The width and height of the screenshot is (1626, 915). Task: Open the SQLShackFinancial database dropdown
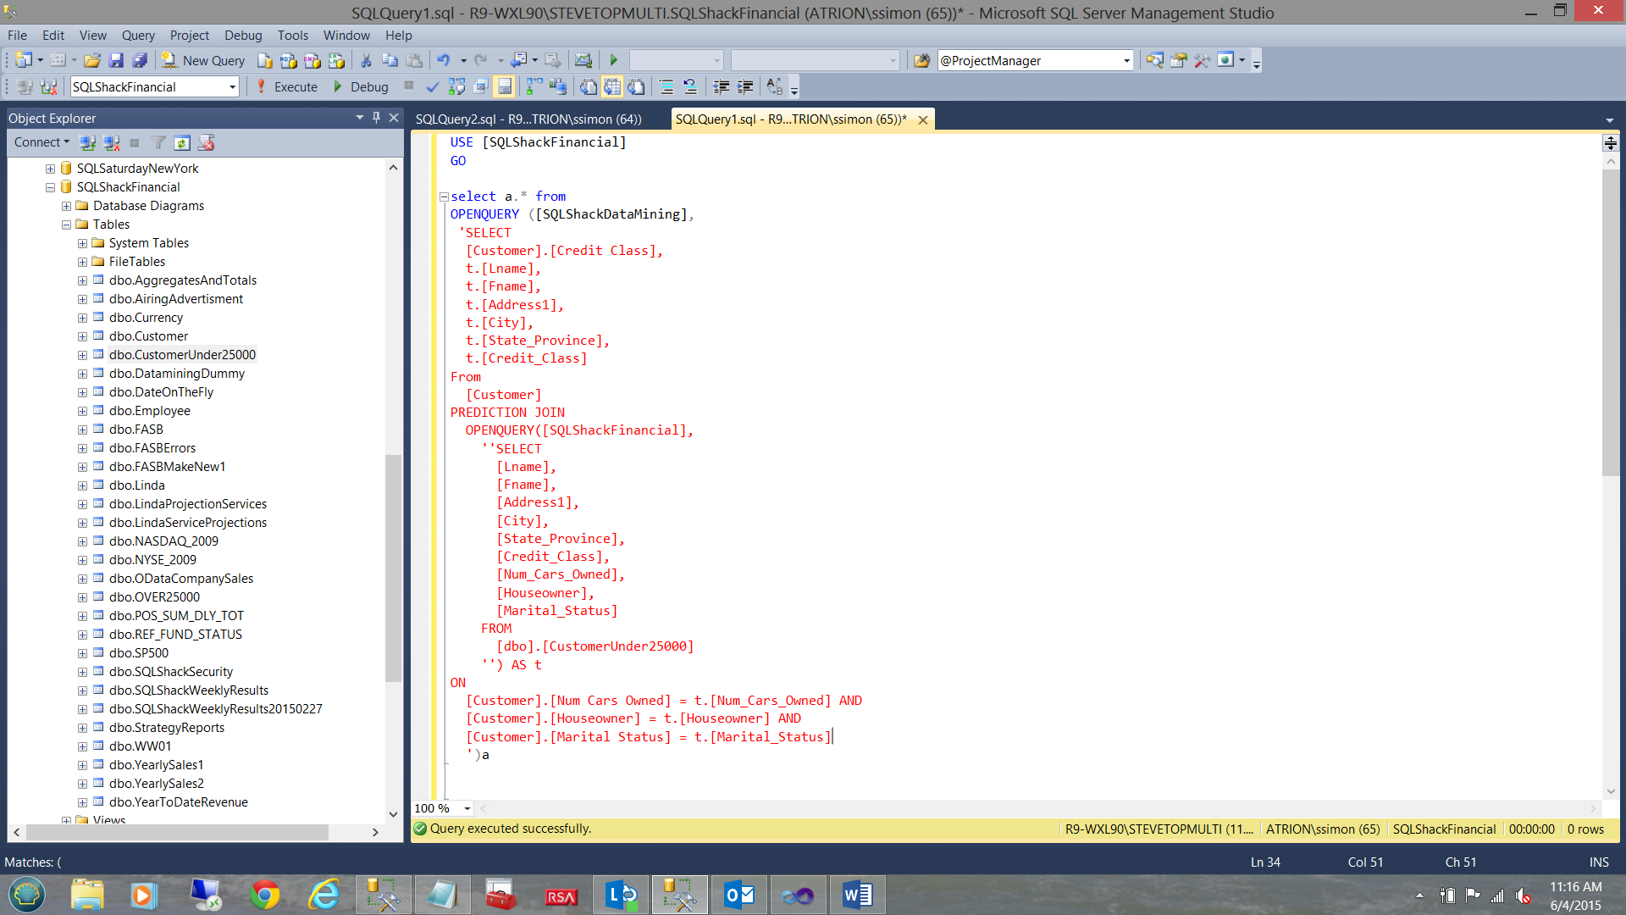(x=232, y=86)
